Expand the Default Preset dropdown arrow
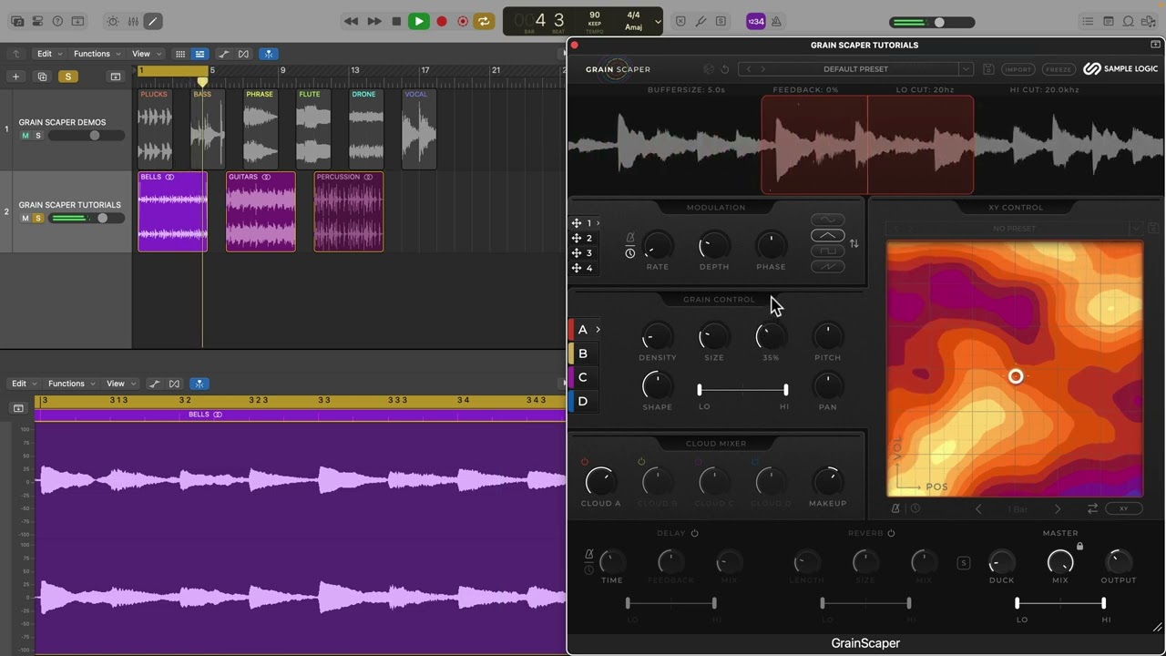Viewport: 1166px width, 656px height. pyautogui.click(x=965, y=69)
